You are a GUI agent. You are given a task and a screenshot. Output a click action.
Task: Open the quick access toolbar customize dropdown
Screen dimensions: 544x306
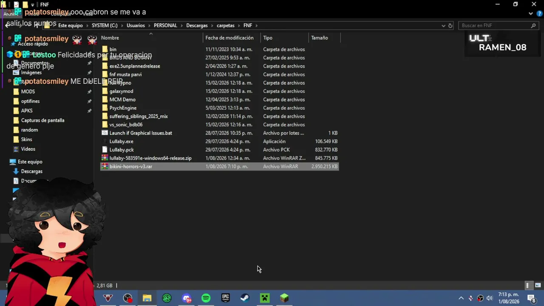point(32,5)
